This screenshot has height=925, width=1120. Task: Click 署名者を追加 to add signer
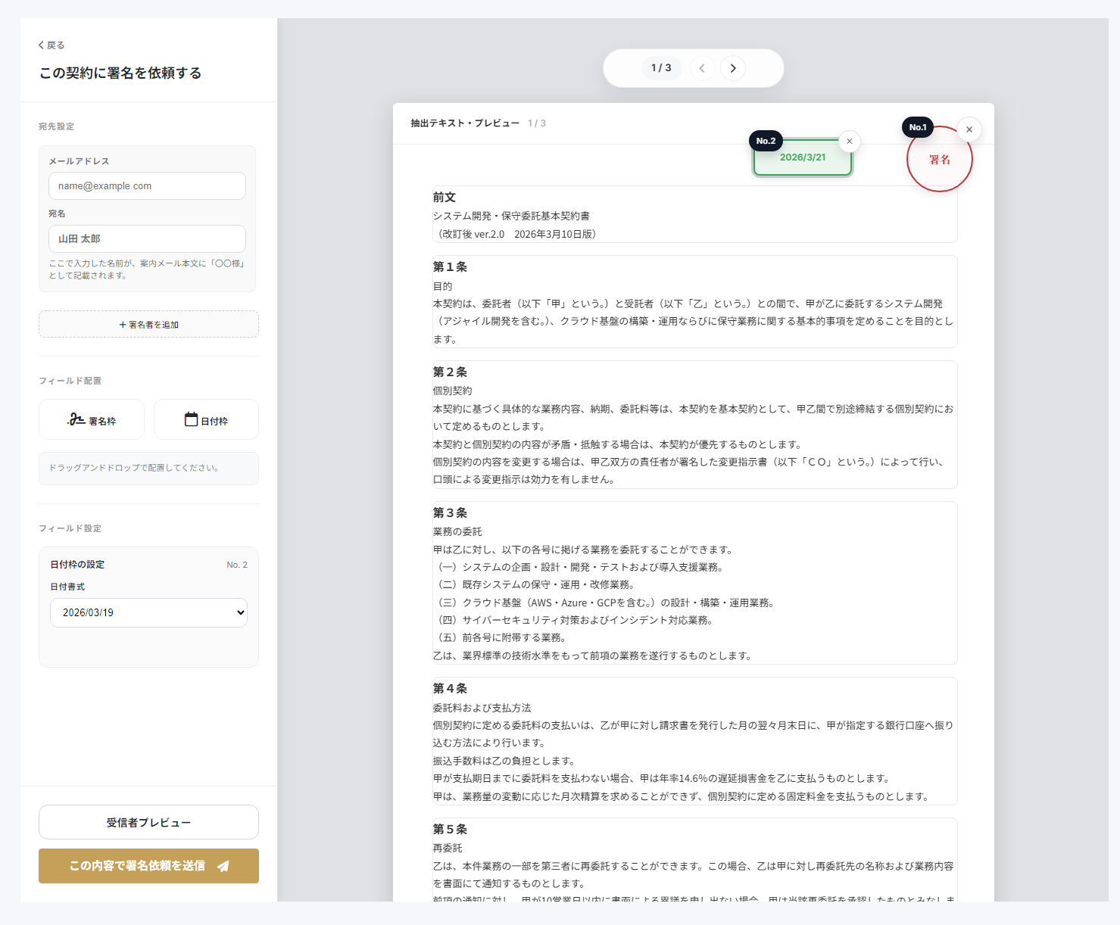(148, 324)
